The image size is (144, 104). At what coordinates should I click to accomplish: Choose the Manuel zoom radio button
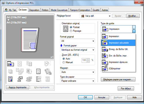coord(64,62)
